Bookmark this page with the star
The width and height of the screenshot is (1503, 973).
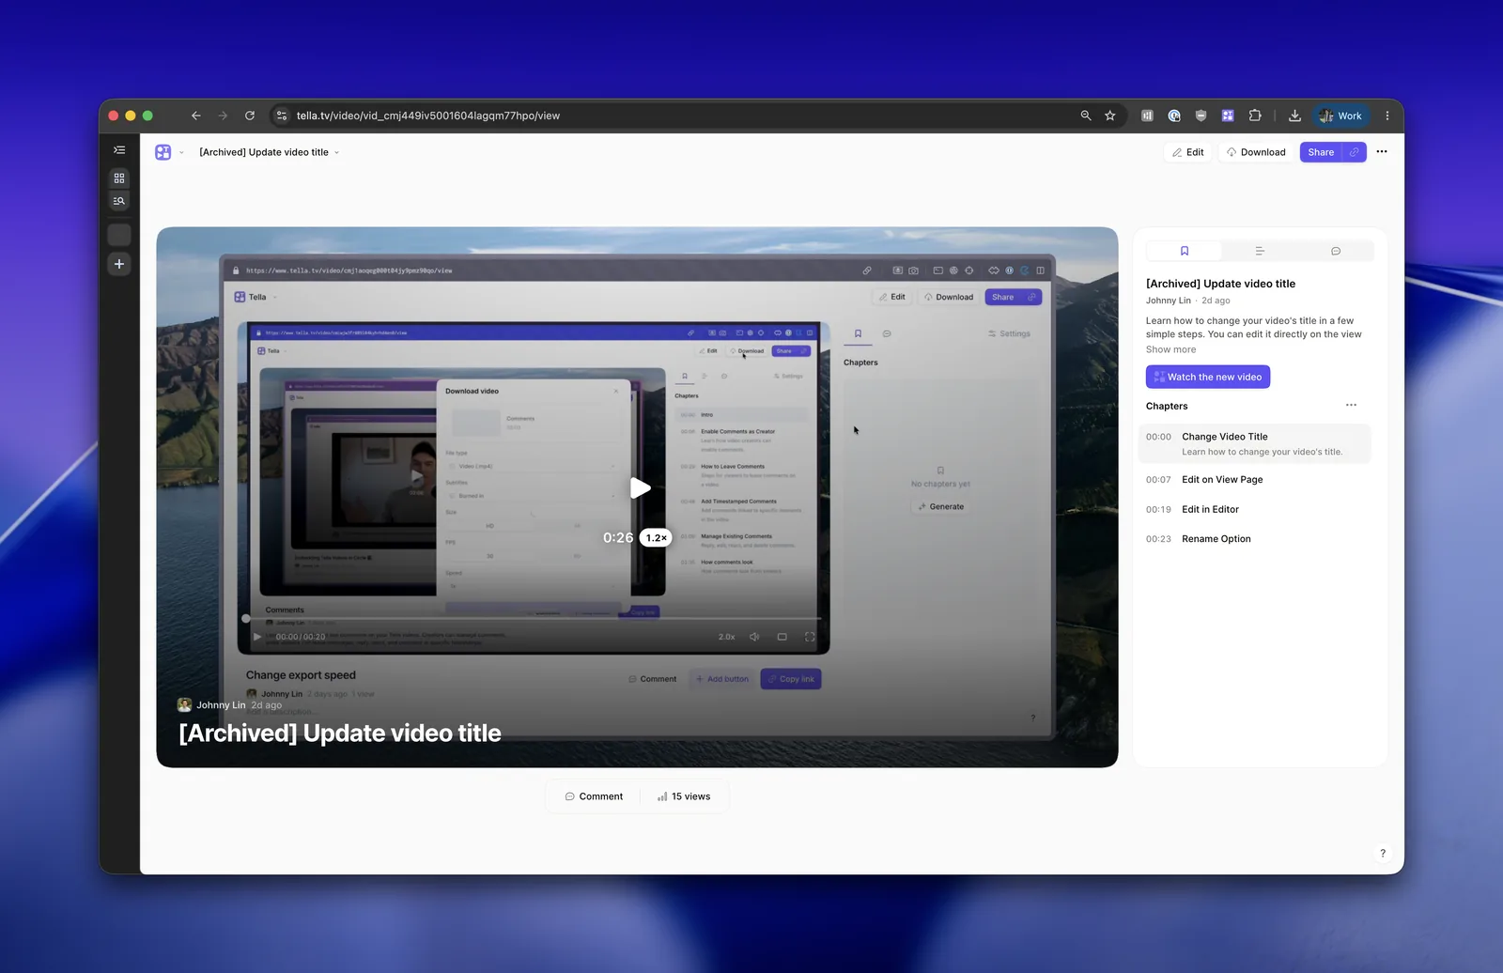[x=1110, y=116]
